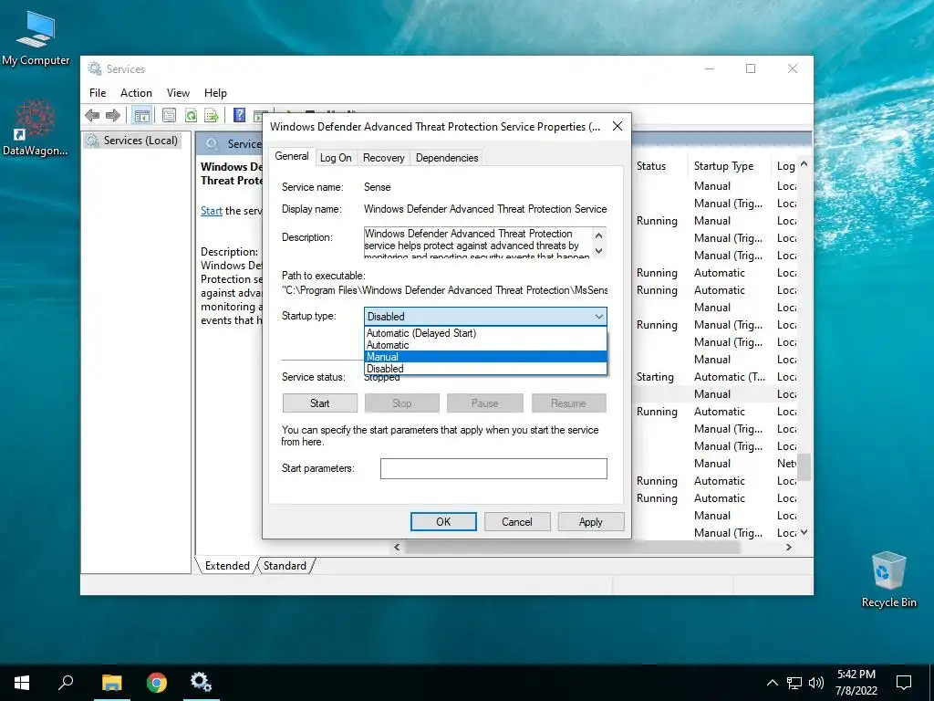
Task: Open the Properties toolbar icon in Services
Action: pyautogui.click(x=169, y=115)
